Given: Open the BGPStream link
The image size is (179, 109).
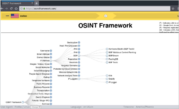Looking at the screenshot, I should (114, 56).
